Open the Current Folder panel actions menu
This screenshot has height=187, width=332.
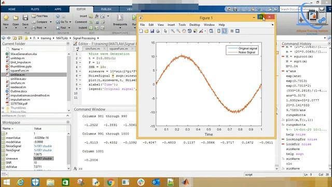[68, 44]
